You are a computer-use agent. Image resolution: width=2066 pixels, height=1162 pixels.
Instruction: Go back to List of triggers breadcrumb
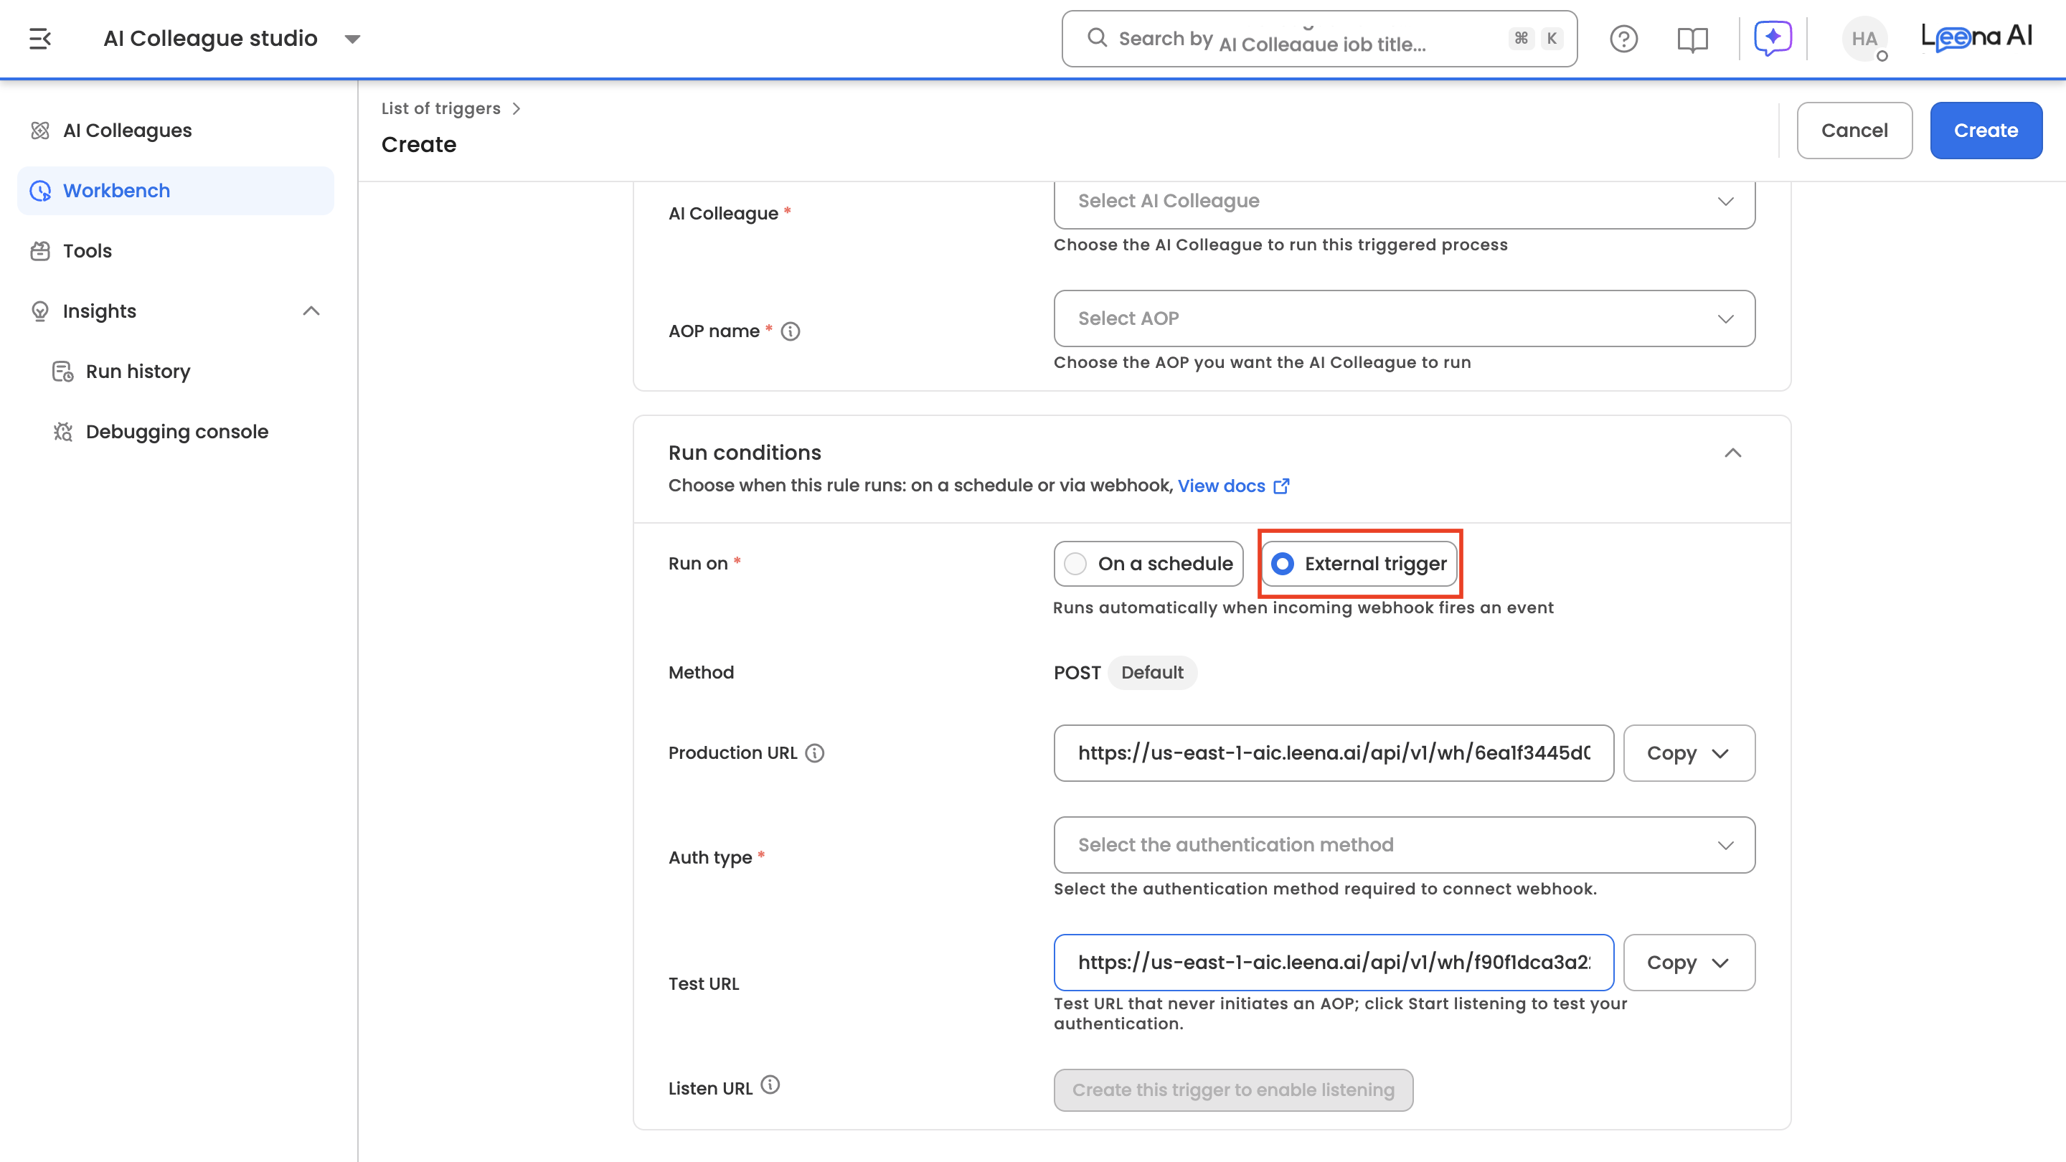coord(440,108)
